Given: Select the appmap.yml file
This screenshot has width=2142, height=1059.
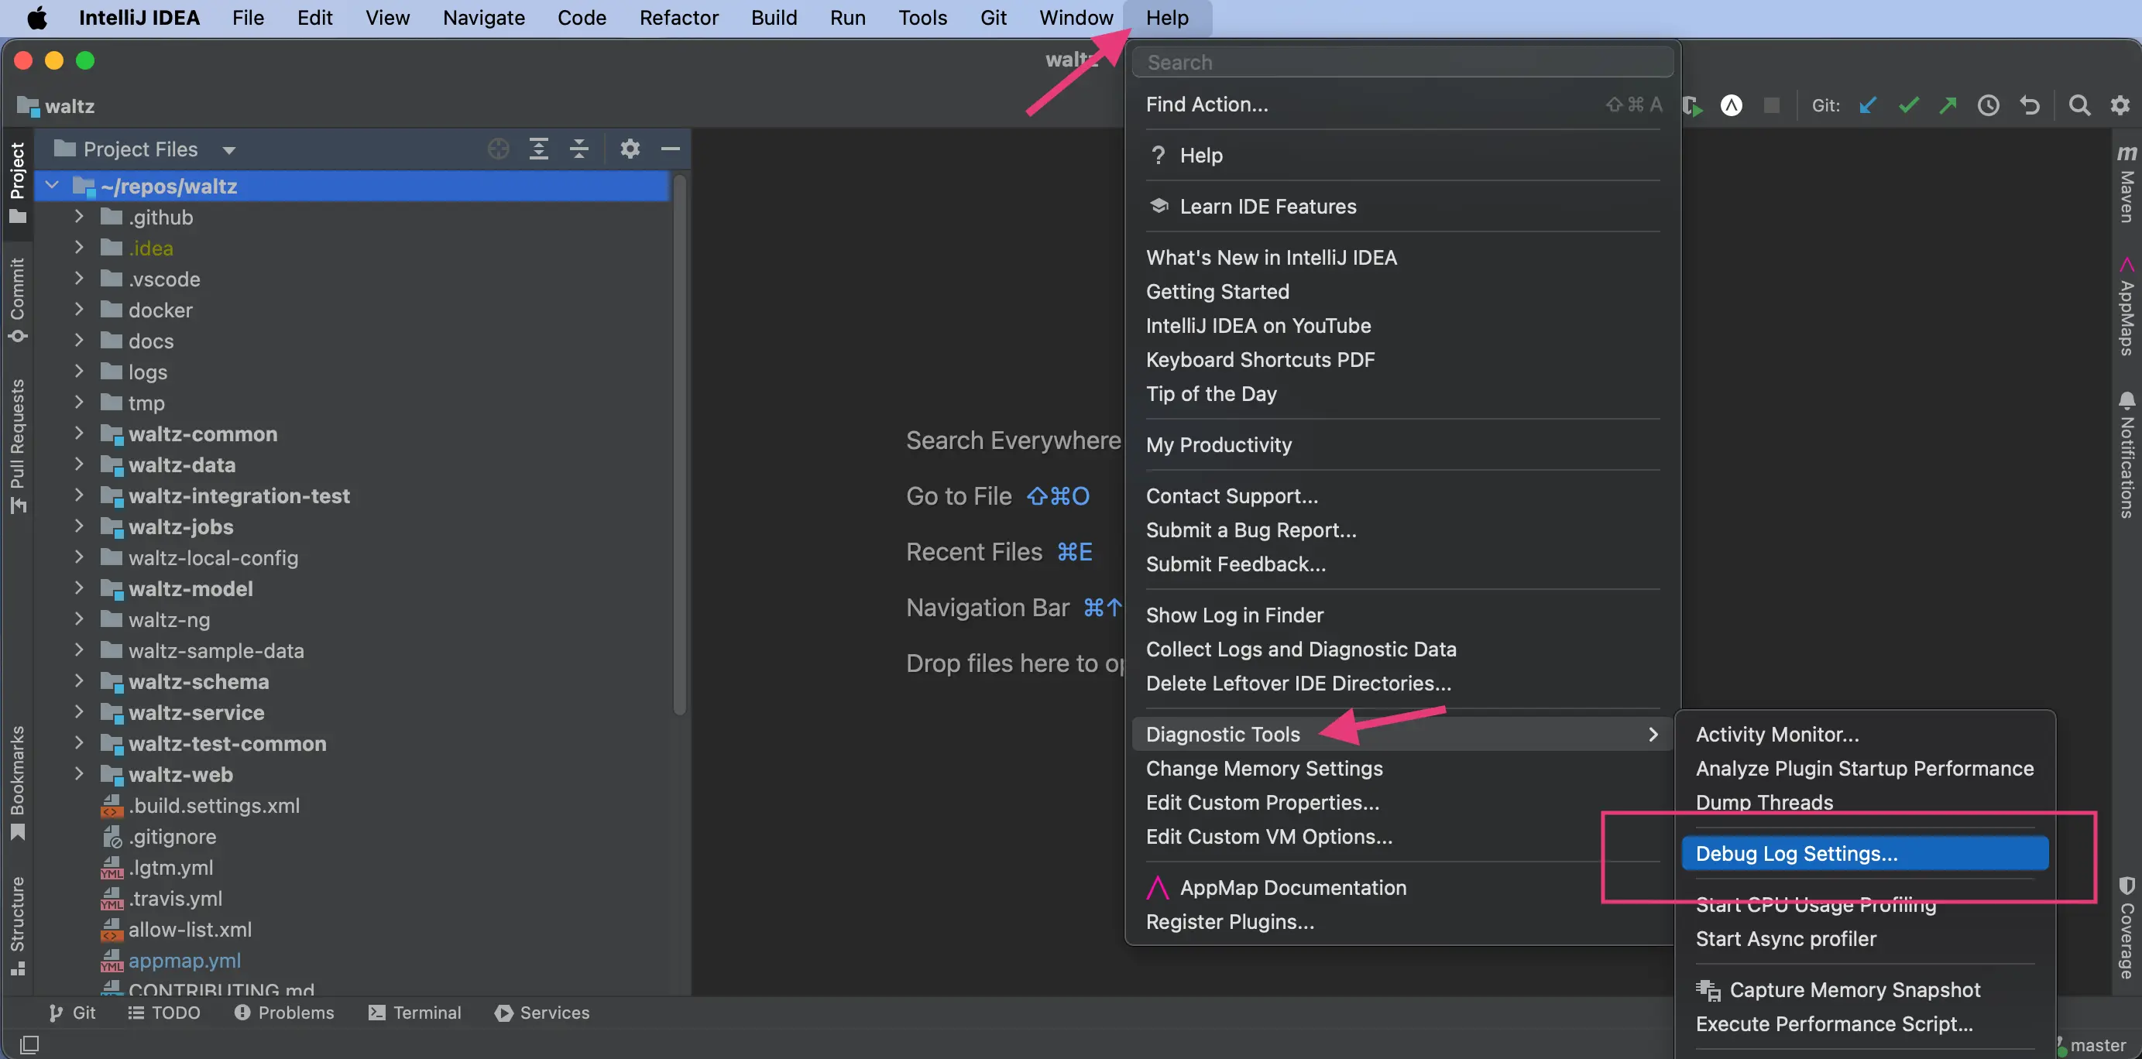Looking at the screenshot, I should point(184,960).
